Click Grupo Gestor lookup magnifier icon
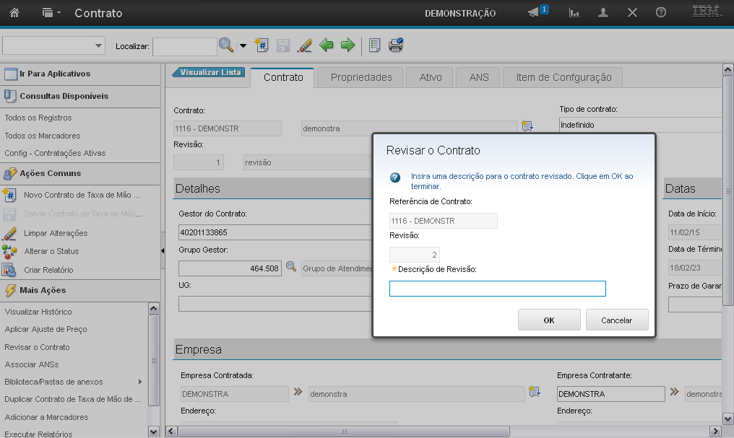 tap(291, 267)
